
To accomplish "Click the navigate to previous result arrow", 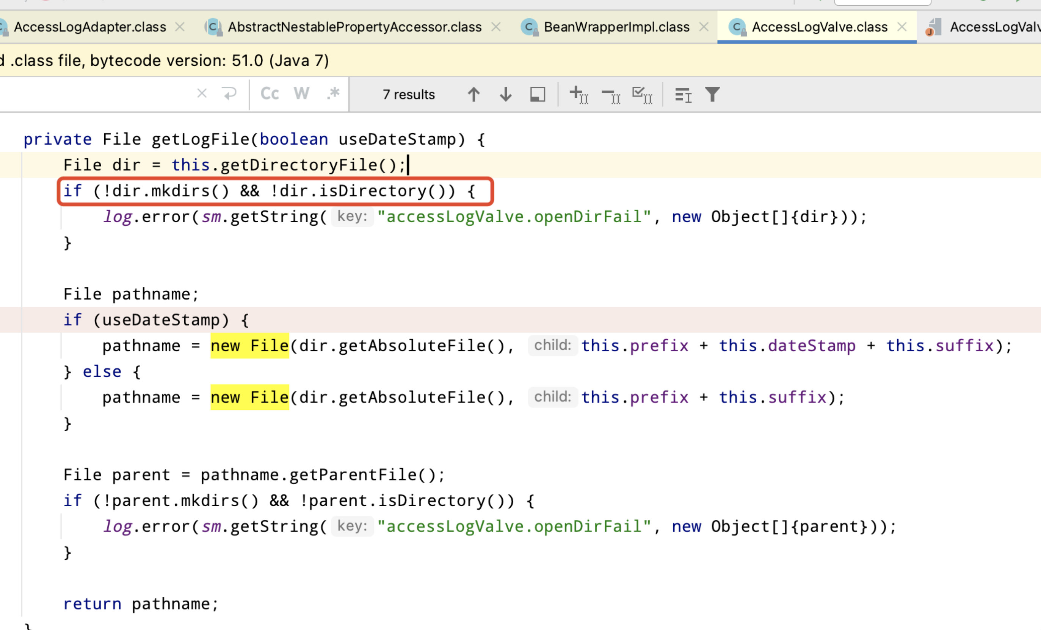I will [x=473, y=94].
